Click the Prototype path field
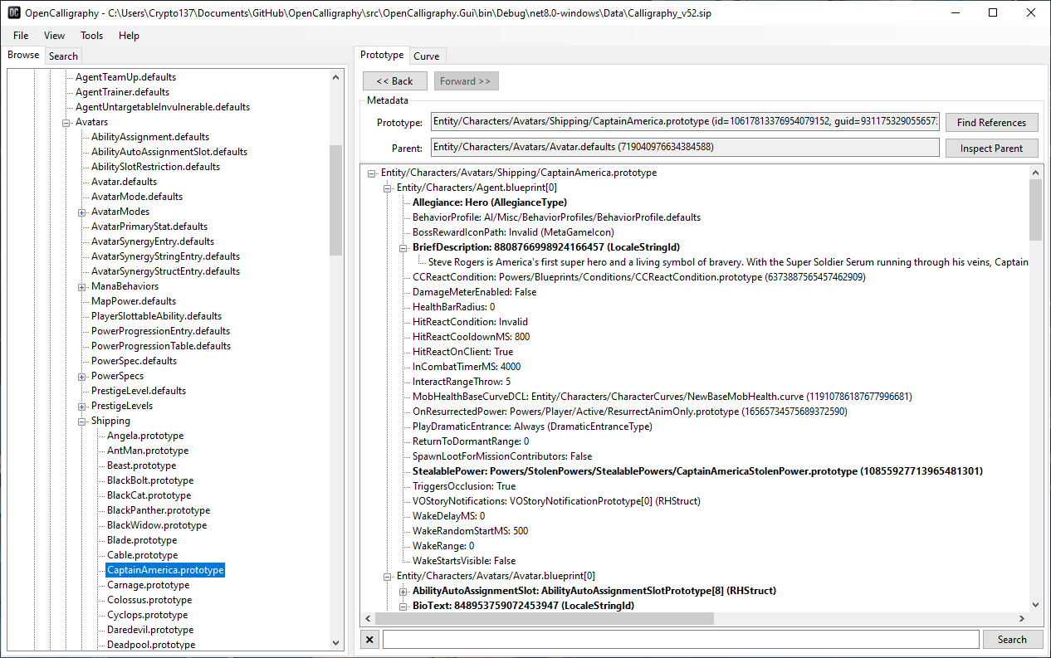1051x658 pixels. 685,122
